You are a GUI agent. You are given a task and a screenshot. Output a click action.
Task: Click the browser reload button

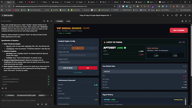(x=9, y=6)
